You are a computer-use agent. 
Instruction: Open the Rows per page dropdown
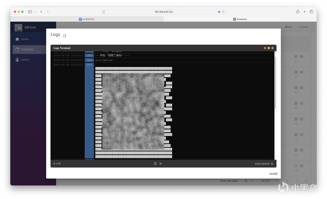click(x=249, y=181)
